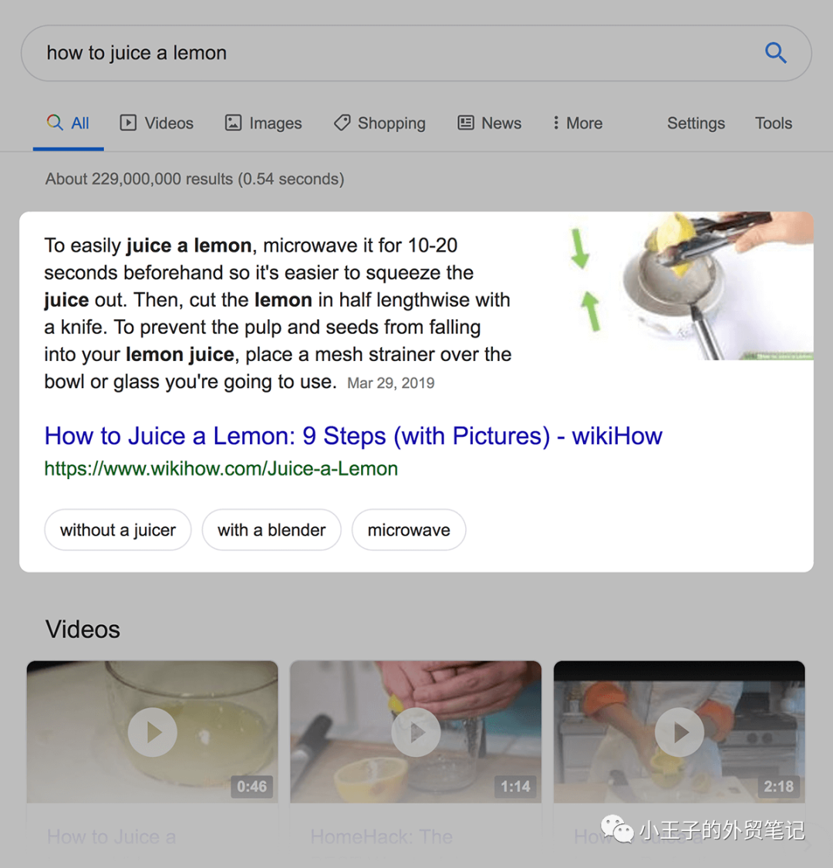833x868 pixels.
Task: Switch to the Videos tab
Action: 157,123
